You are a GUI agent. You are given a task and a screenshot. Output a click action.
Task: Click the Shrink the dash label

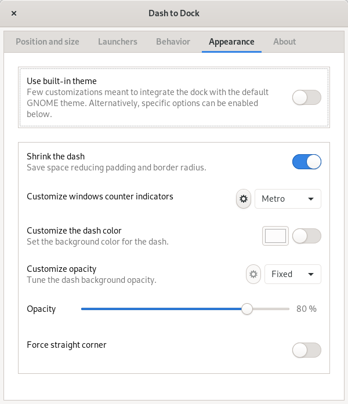pos(56,156)
